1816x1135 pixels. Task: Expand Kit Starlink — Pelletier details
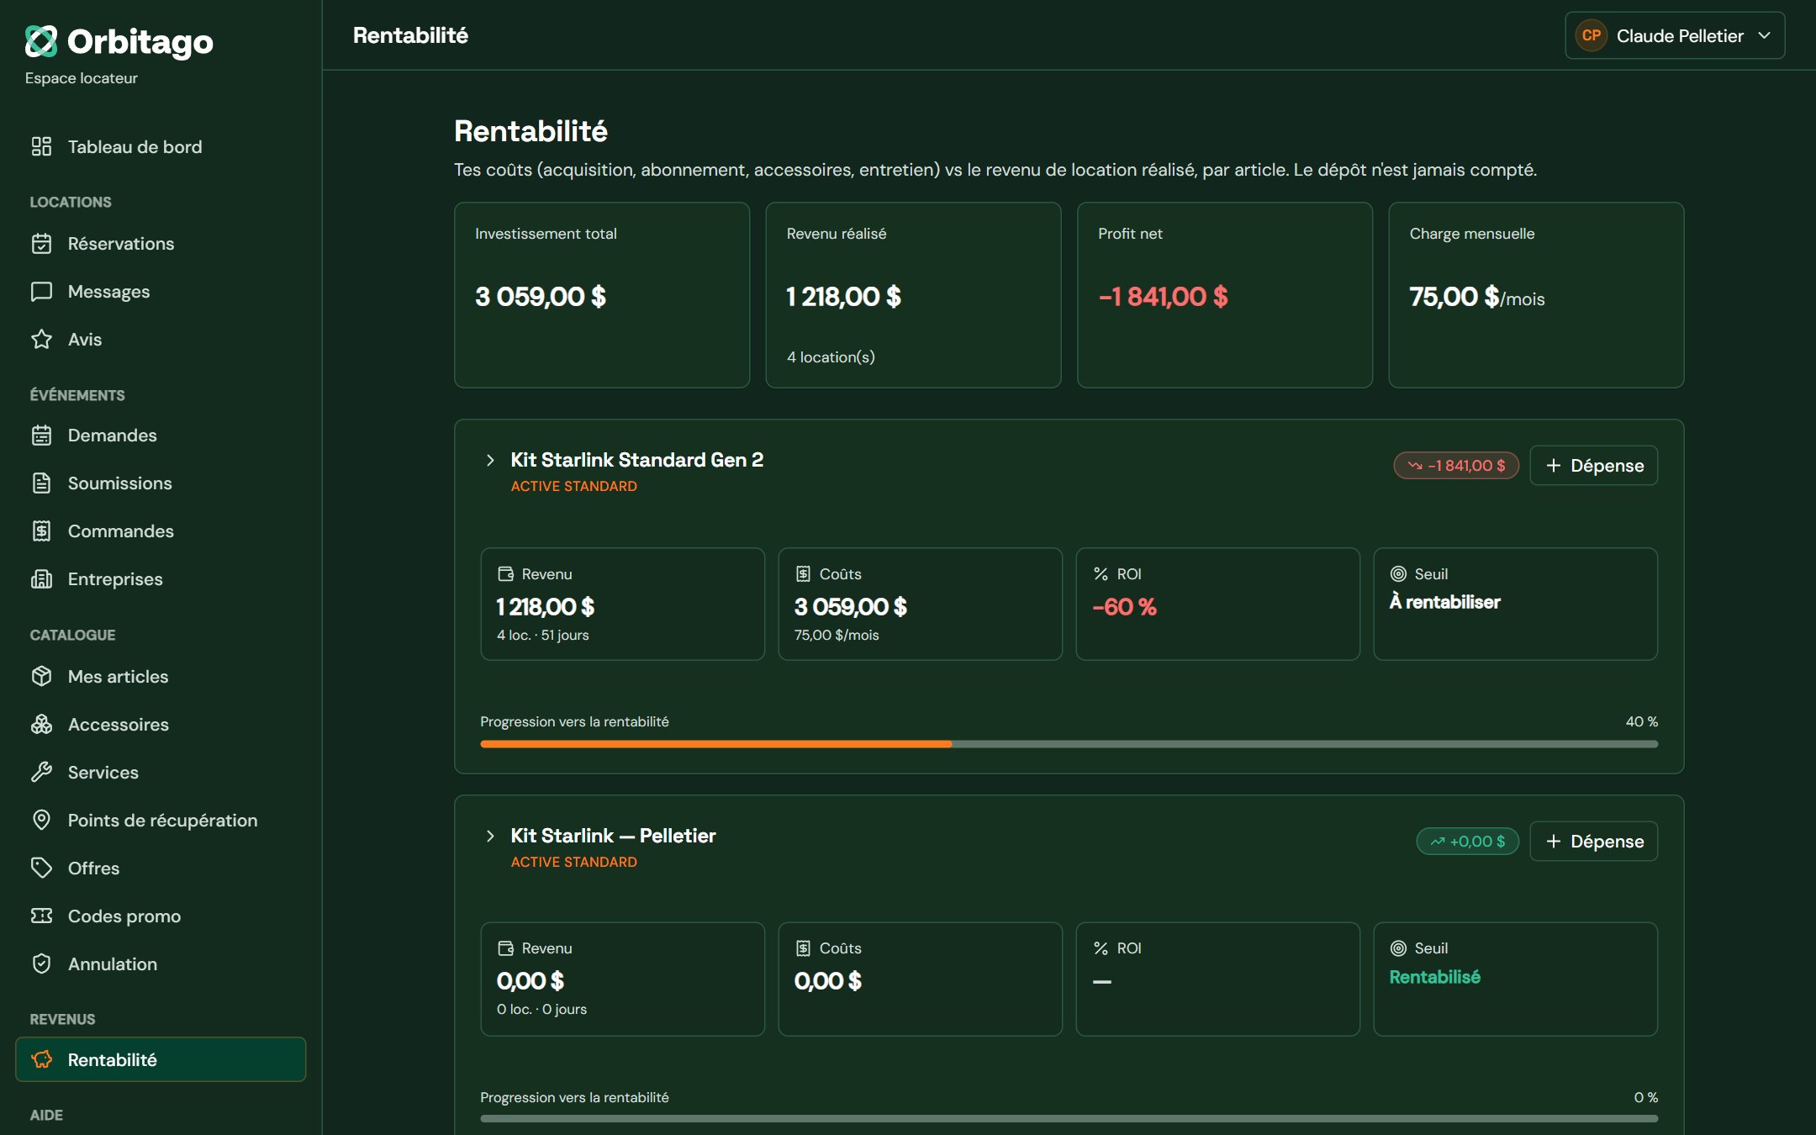point(490,837)
